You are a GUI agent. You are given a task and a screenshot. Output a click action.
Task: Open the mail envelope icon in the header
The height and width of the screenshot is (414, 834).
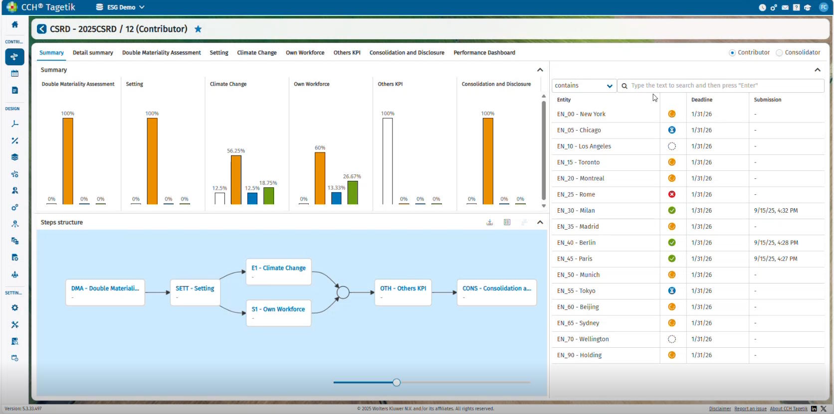click(x=785, y=7)
